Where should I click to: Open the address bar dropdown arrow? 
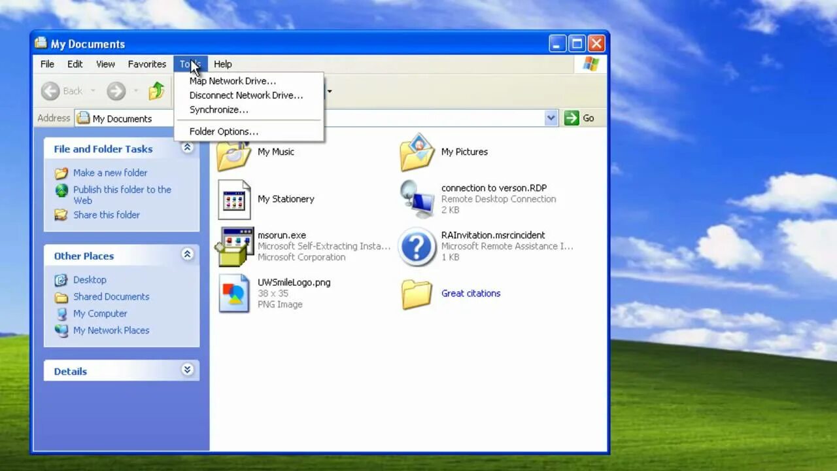coord(551,118)
